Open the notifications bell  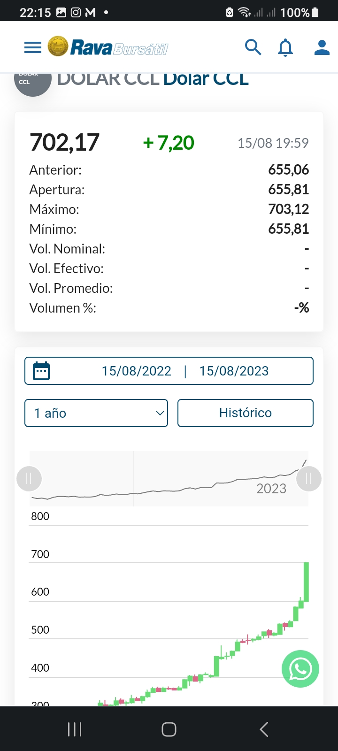coord(285,47)
